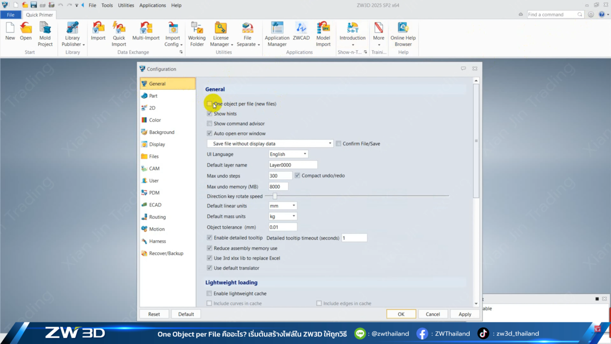This screenshot has height=344, width=611.
Task: Enable One object per file checkbox
Action: pos(210,104)
